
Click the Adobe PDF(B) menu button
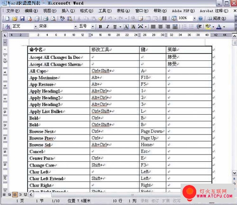click(183, 11)
